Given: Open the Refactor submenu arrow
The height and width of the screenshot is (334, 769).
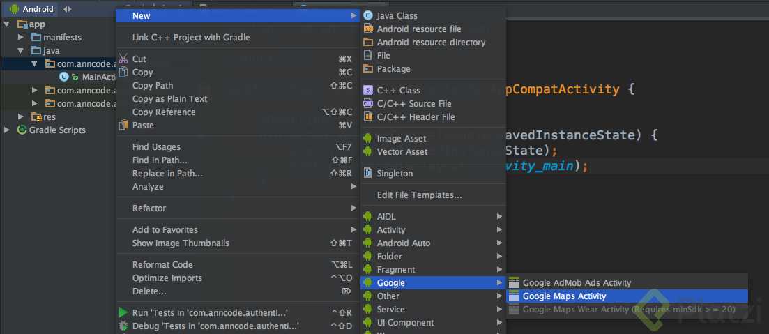Looking at the screenshot, I should click(353, 208).
